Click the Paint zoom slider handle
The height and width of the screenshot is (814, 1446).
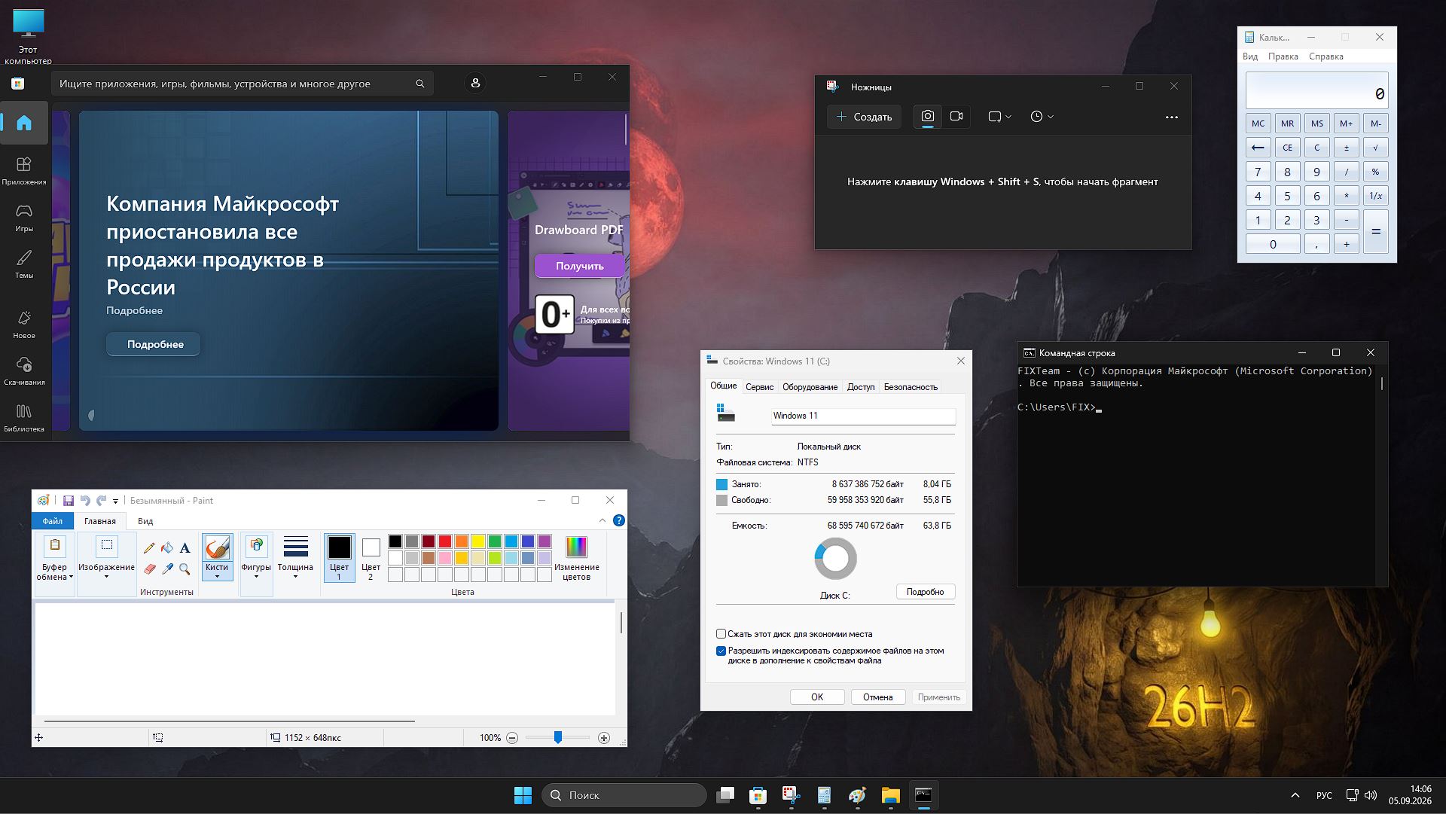[x=558, y=738]
